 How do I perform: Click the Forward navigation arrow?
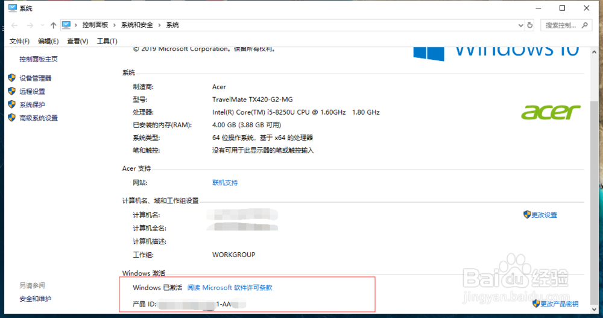(x=30, y=25)
